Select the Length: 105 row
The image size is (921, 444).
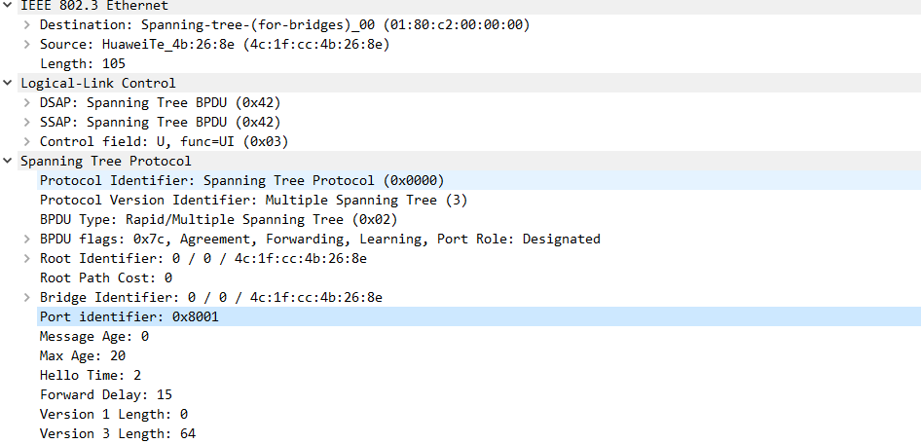(83, 63)
